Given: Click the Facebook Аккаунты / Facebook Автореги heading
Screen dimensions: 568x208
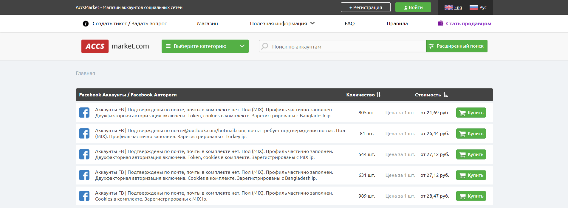Looking at the screenshot, I should [x=128, y=95].
